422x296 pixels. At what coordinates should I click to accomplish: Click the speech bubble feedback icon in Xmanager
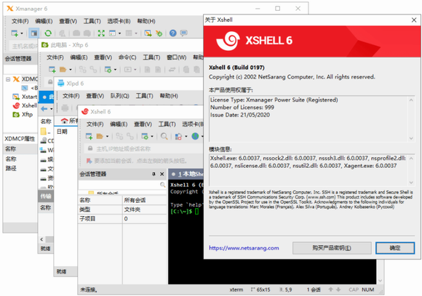184,33
